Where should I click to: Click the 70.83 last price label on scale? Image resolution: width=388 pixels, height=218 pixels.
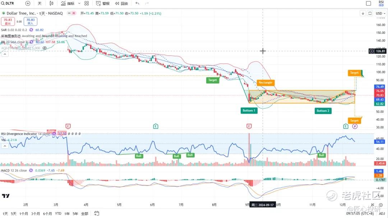click(380, 95)
